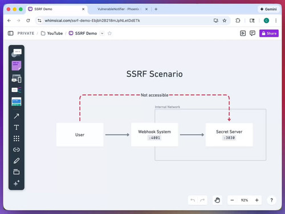The image size is (285, 214).
Task: Select the sticky note tool
Action: tap(17, 66)
